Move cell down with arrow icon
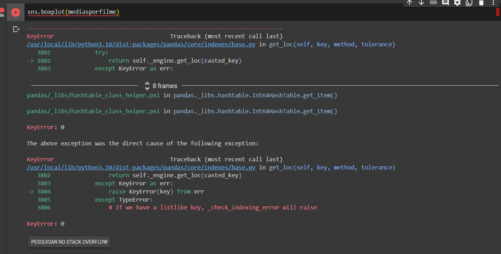The height and width of the screenshot is (254, 501). tap(422, 3)
